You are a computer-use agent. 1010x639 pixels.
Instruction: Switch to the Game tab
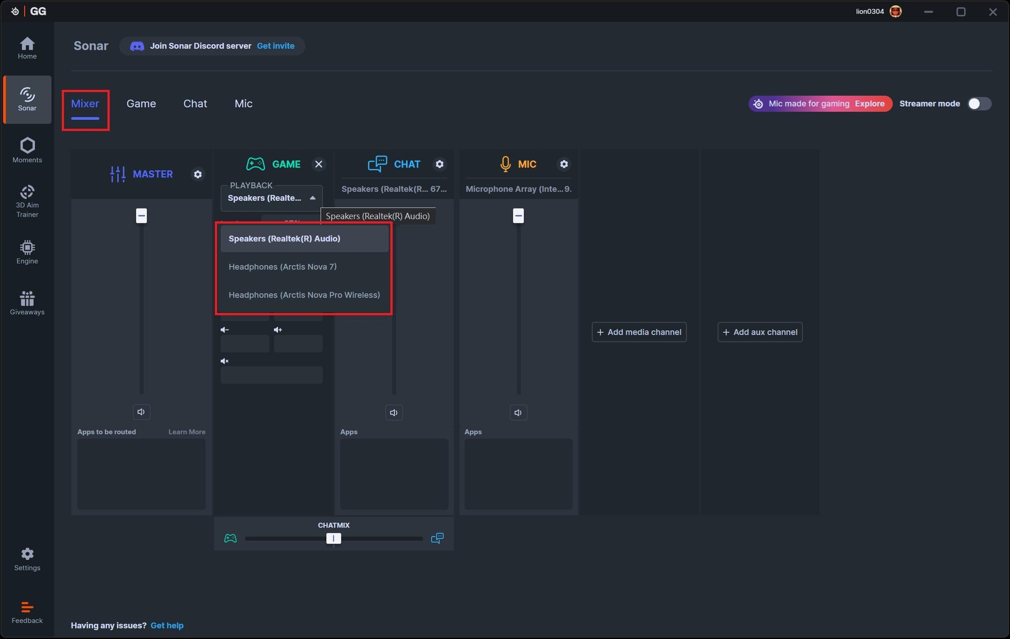point(141,104)
